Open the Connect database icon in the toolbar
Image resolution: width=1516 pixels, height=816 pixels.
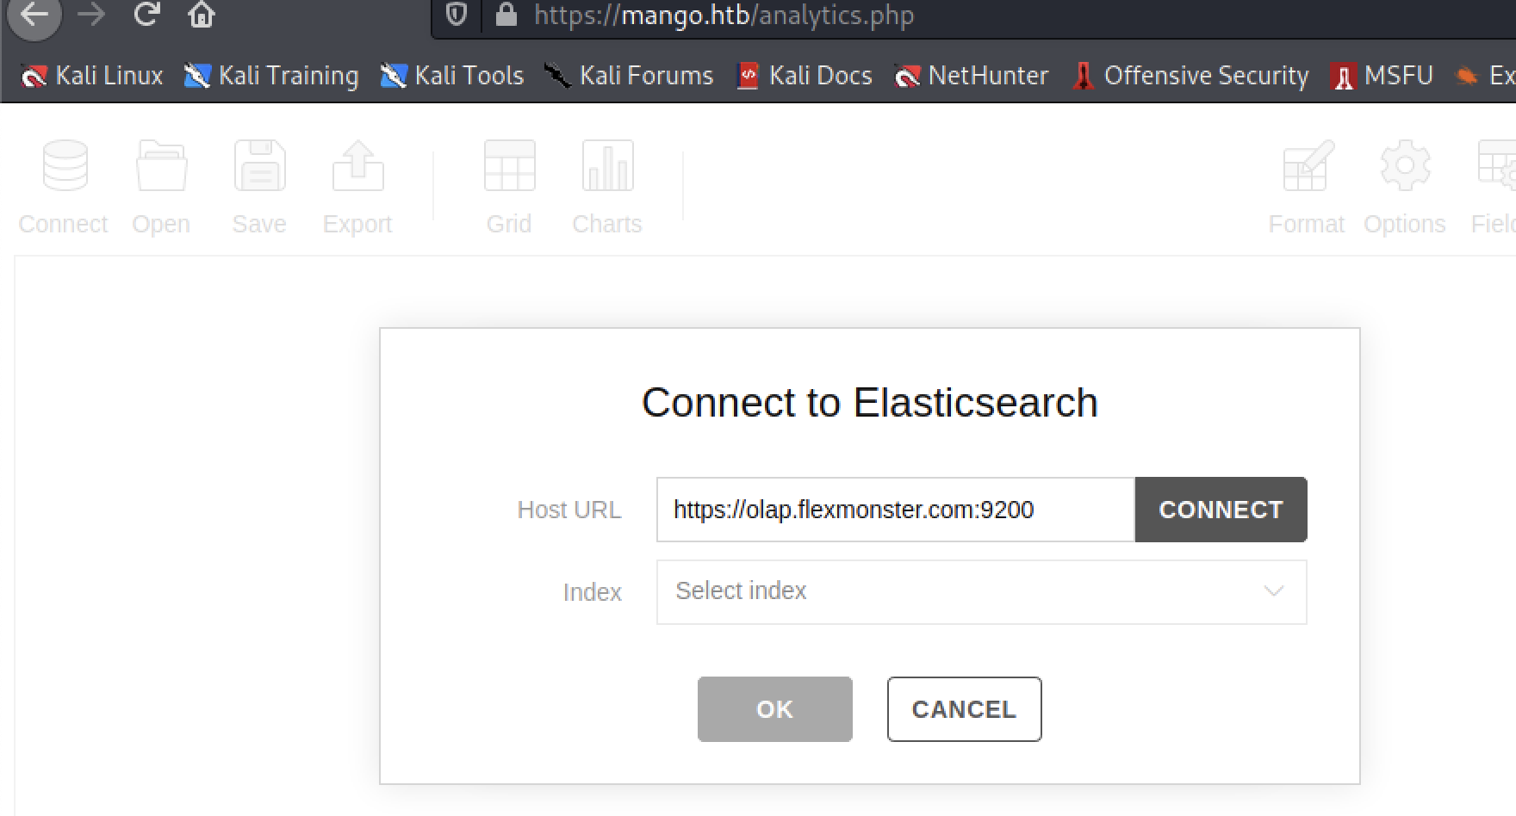65,165
